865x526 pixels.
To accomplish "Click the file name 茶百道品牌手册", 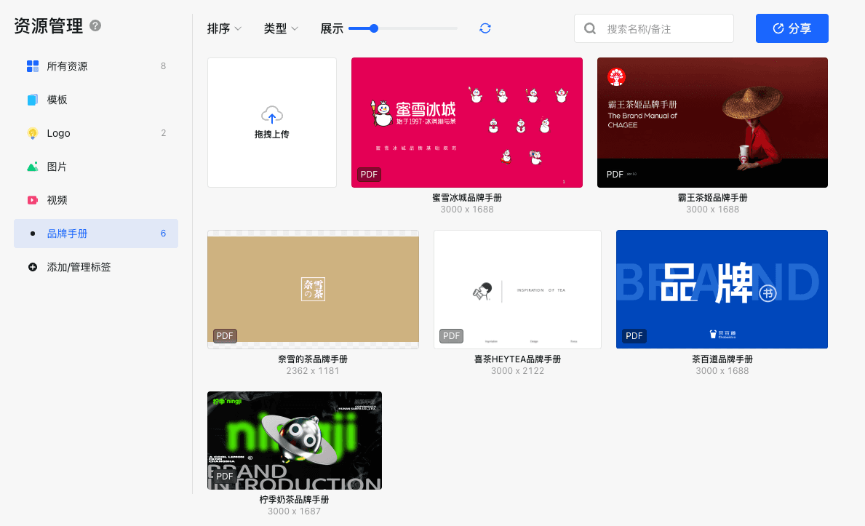I will tap(722, 359).
